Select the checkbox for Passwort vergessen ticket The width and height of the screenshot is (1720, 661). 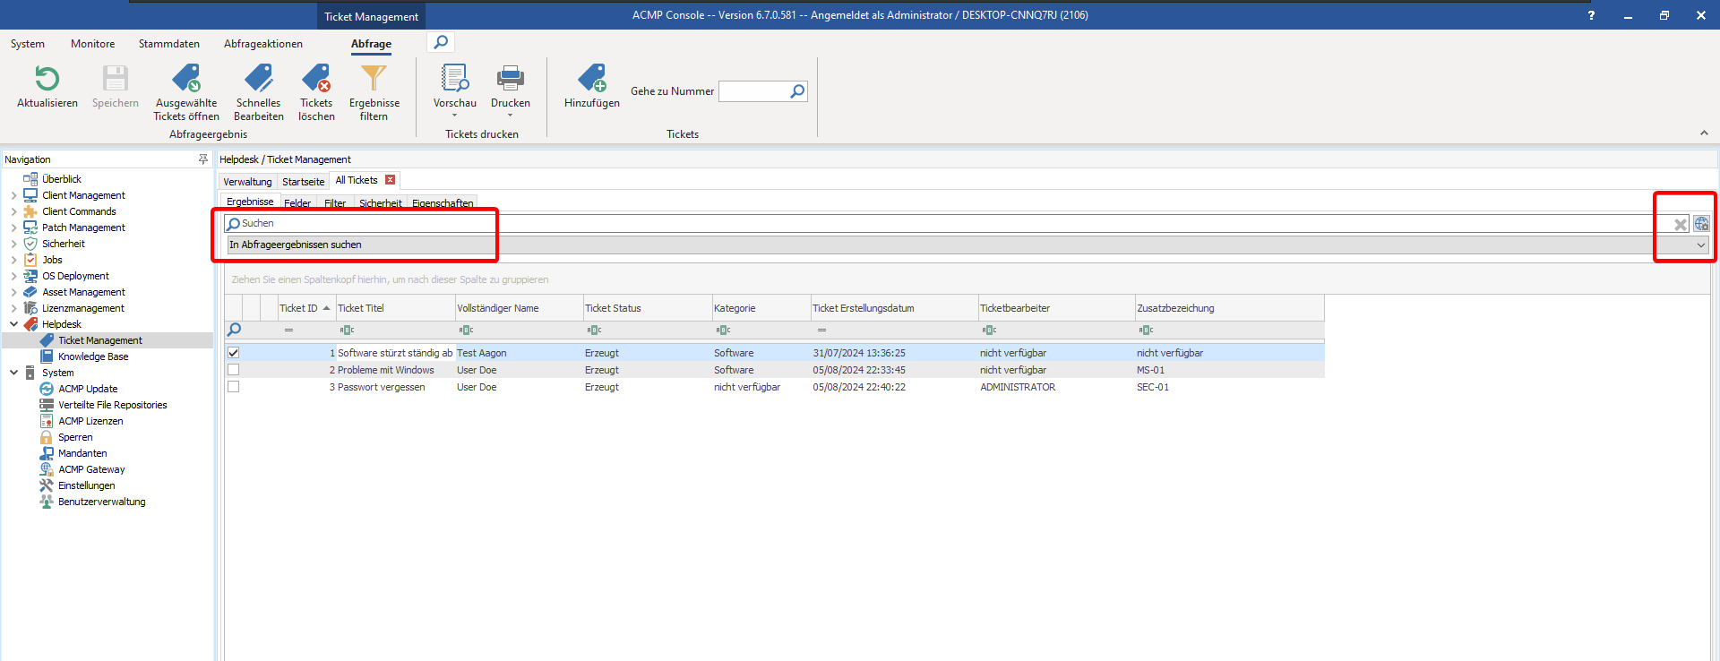[x=234, y=387]
